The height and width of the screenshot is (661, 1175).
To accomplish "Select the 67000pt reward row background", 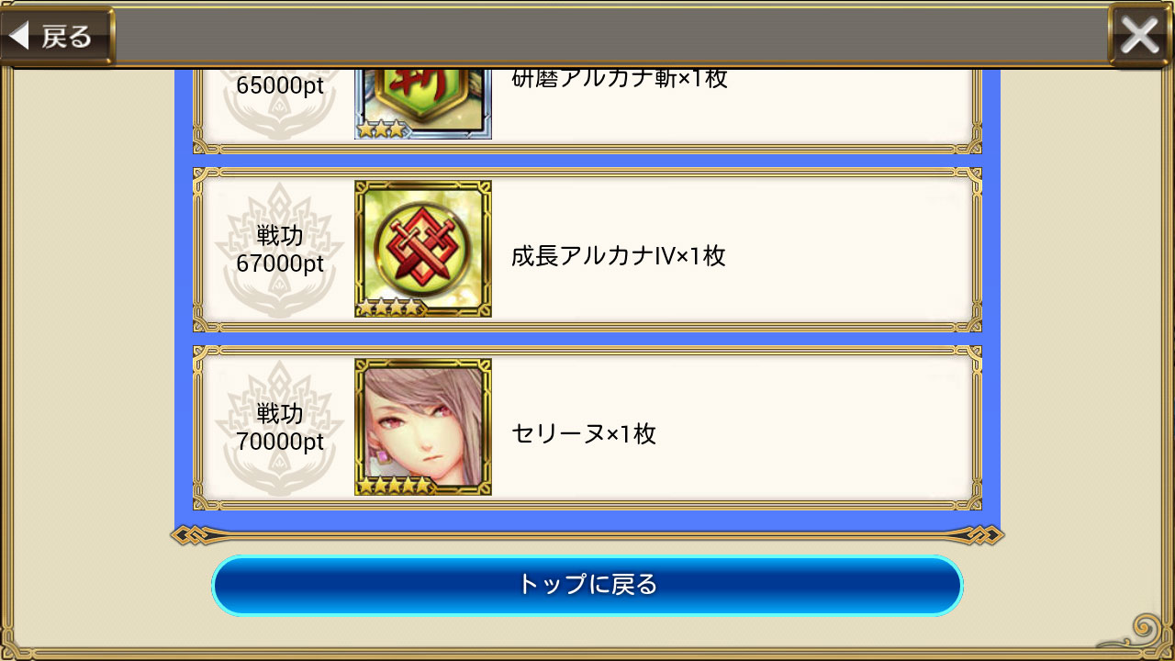I will (587, 250).
